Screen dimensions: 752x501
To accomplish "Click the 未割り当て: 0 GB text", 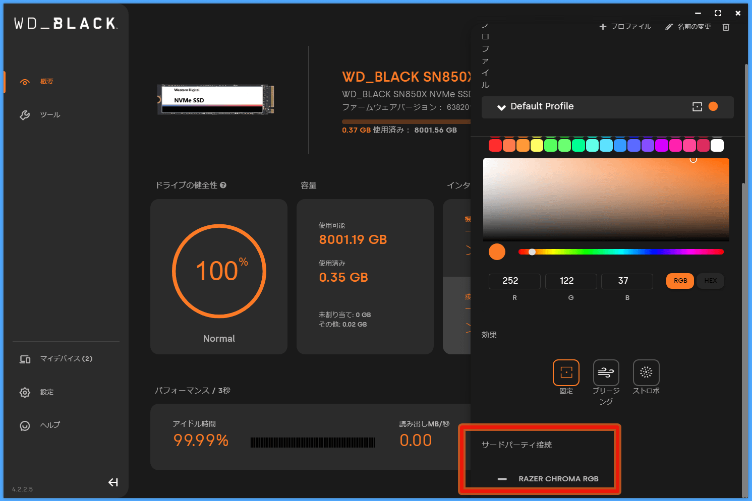I will [x=344, y=315].
